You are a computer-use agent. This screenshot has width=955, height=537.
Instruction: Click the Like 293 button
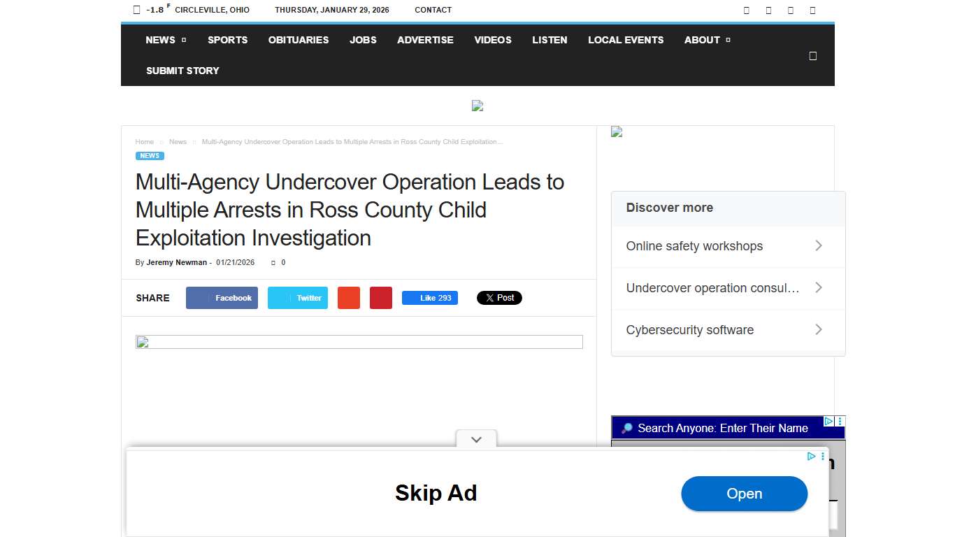[429, 298]
